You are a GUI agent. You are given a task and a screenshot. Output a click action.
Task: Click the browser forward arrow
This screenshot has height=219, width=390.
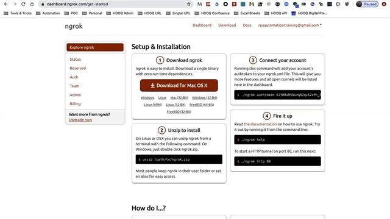coord(15,4)
